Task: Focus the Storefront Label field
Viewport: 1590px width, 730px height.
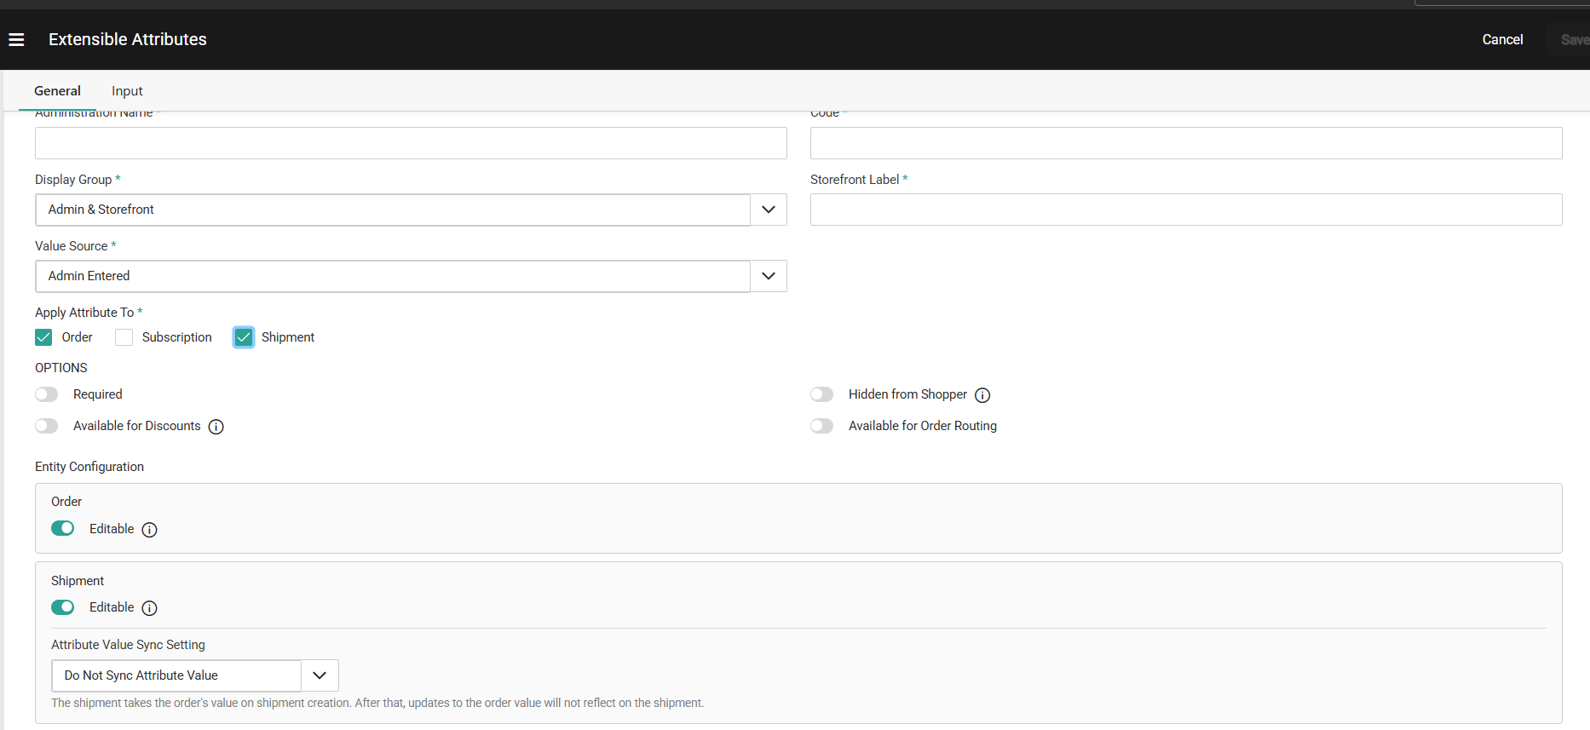Action: tap(1186, 210)
